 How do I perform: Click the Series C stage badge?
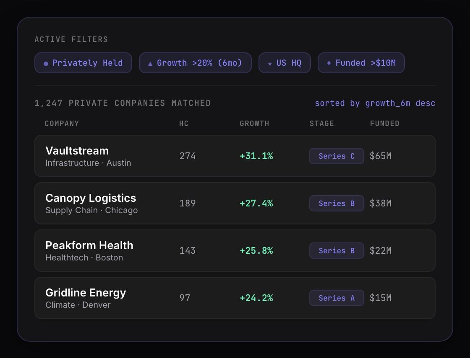coord(337,156)
